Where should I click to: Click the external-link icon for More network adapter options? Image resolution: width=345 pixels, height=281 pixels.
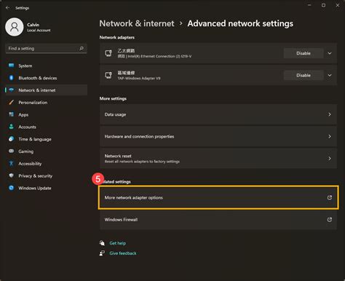coord(330,197)
